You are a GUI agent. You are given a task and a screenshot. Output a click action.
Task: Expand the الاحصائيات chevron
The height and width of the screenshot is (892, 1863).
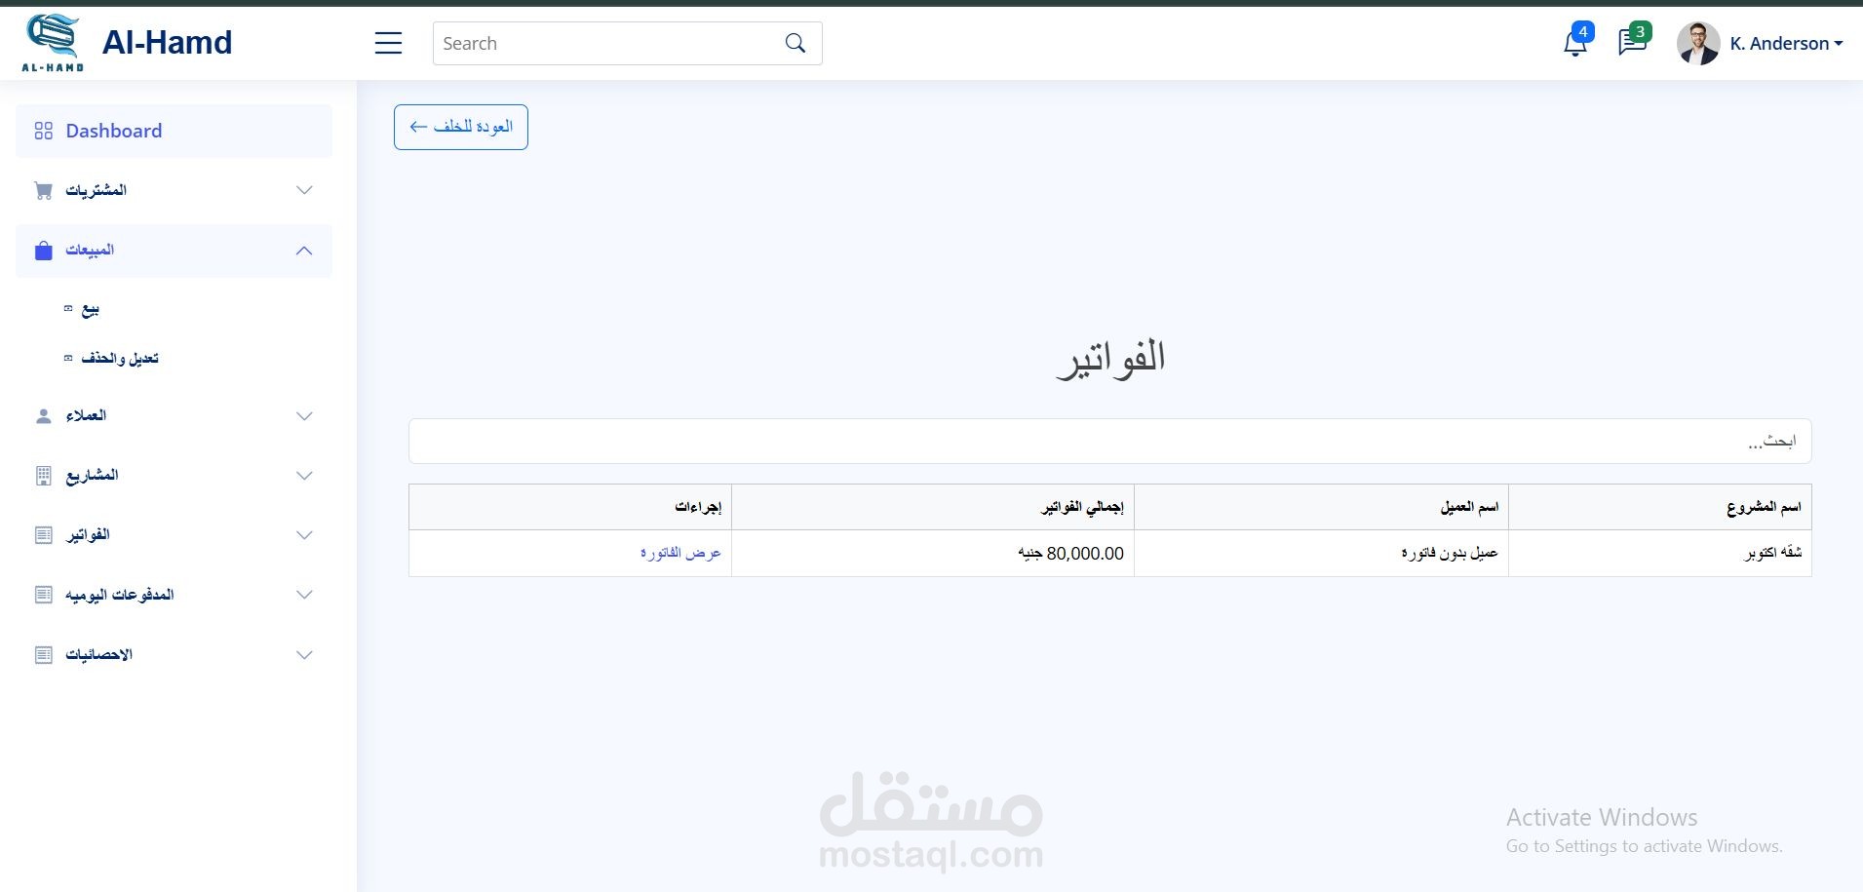[x=304, y=655]
